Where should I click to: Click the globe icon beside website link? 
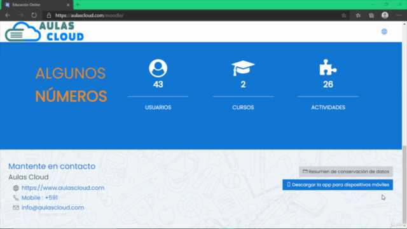(16, 188)
